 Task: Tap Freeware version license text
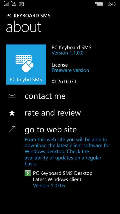point(71,71)
